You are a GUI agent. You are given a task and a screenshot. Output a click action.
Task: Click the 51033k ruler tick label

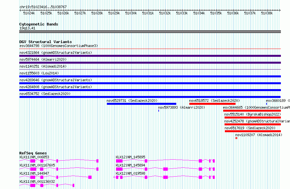click(182, 13)
